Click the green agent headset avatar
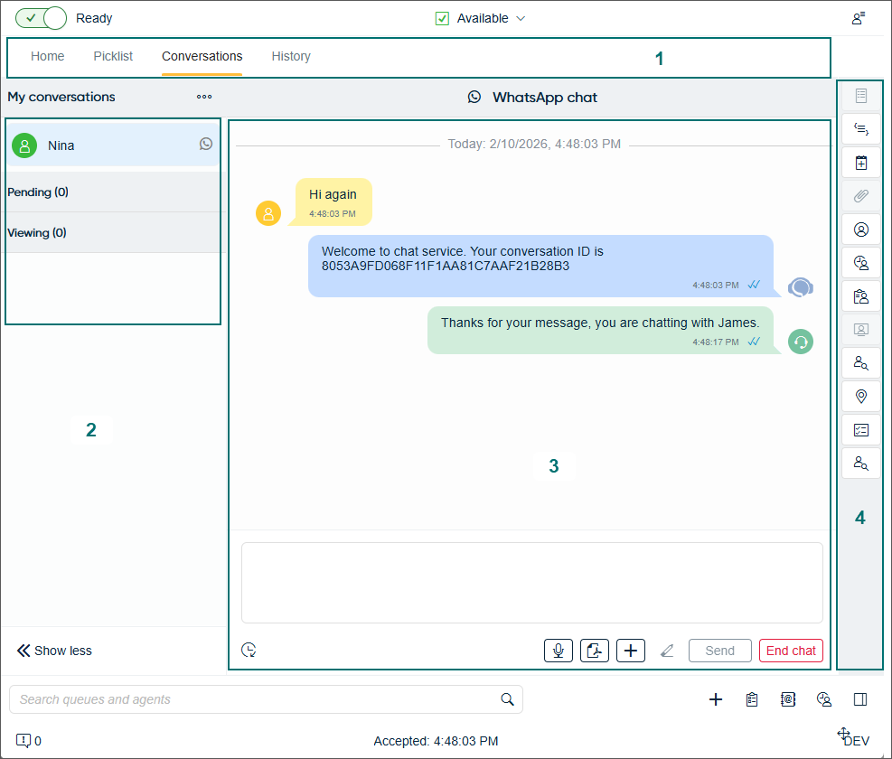892x759 pixels. coord(801,342)
